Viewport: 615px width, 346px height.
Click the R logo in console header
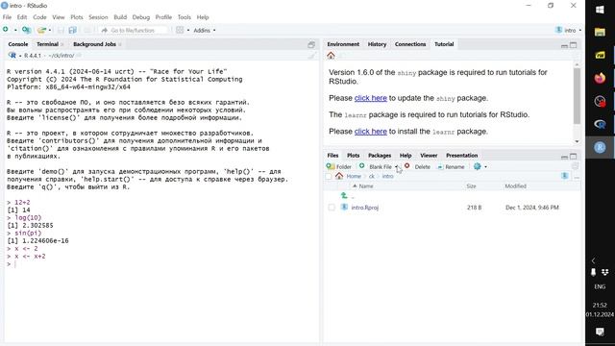point(12,56)
